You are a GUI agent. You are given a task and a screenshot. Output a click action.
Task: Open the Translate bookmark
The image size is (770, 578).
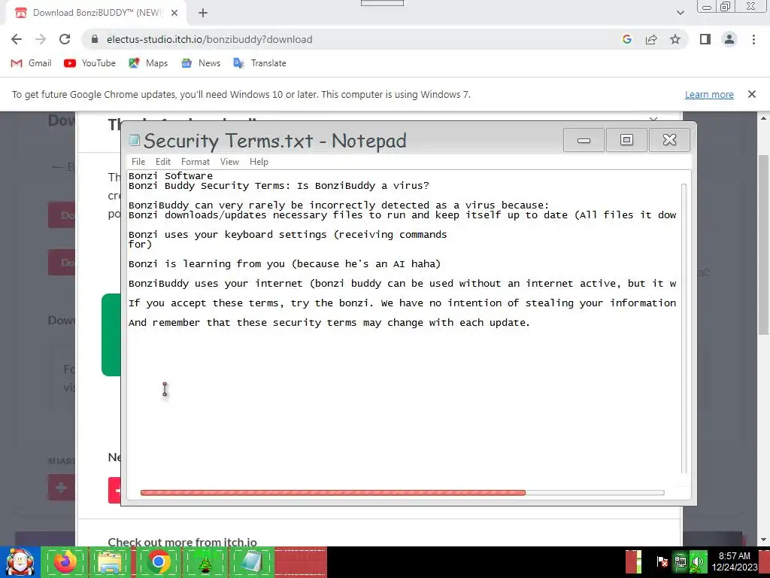coord(259,63)
